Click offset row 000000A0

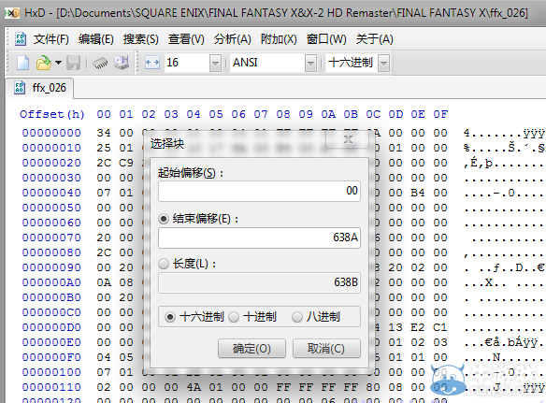click(x=51, y=282)
